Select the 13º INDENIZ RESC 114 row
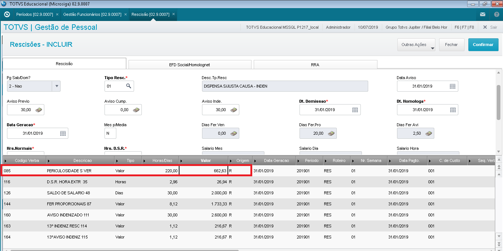This screenshot has width=503, height=251. 249,226
